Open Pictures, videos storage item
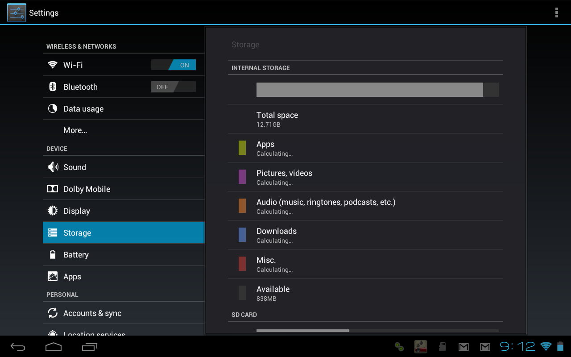571x357 pixels. pos(365,177)
